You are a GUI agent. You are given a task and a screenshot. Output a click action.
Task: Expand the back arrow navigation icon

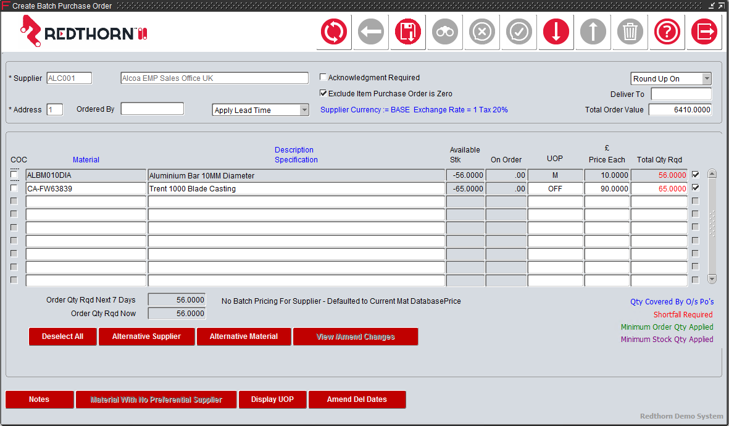(x=370, y=31)
